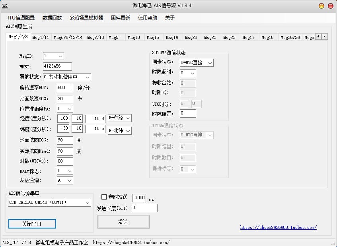The height and width of the screenshot is (248, 337).
Task: Switch to the Msg10 tab
Action: pyautogui.click(x=134, y=37)
